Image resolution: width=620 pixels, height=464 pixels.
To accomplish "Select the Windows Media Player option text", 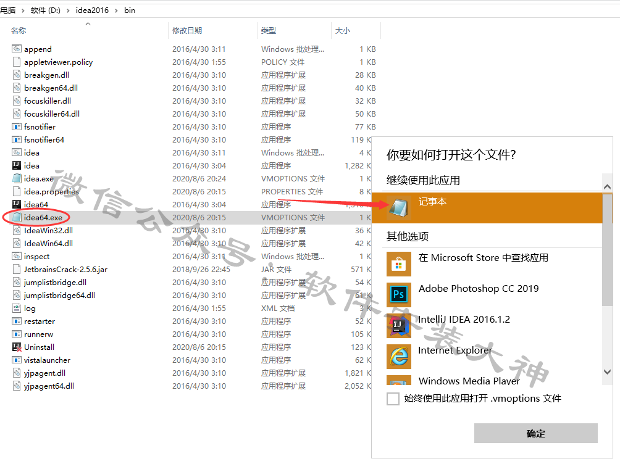I will click(469, 381).
